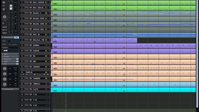Screen dimensions: 199x112
Task: Toggle monitoring speaker on GUITAR track 10
Action: click(31, 51)
